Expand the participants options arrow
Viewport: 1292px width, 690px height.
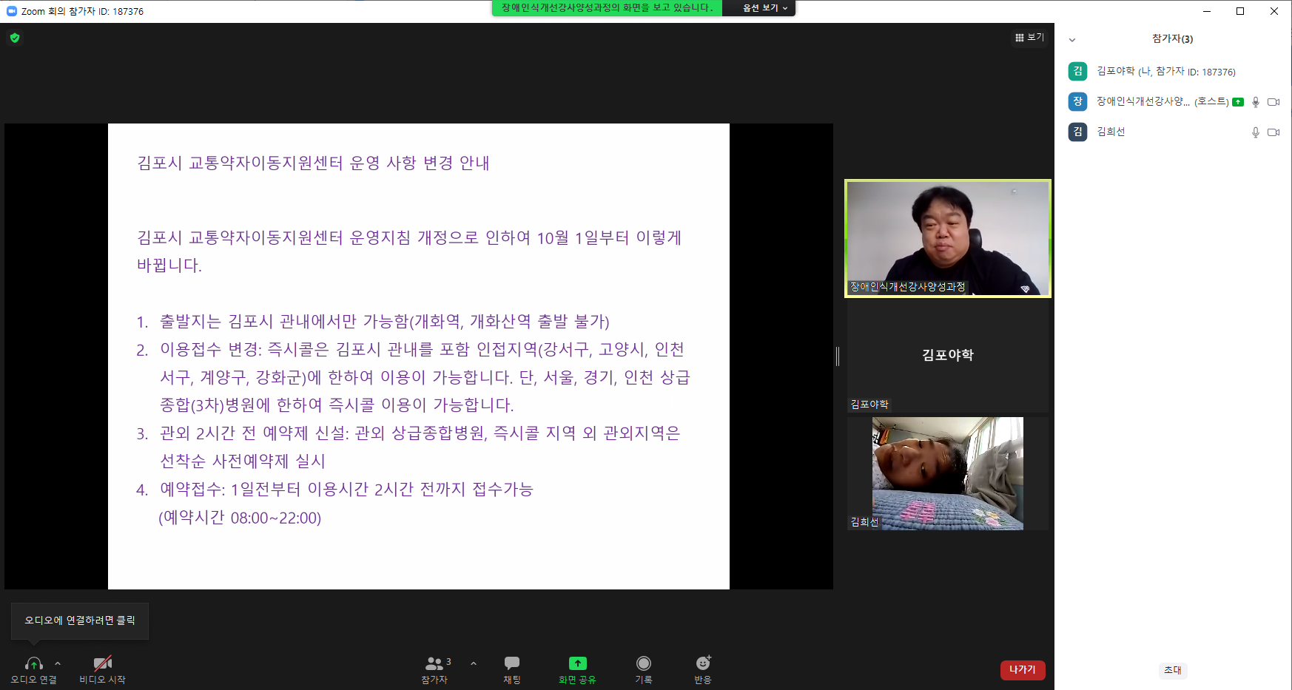pyautogui.click(x=474, y=663)
